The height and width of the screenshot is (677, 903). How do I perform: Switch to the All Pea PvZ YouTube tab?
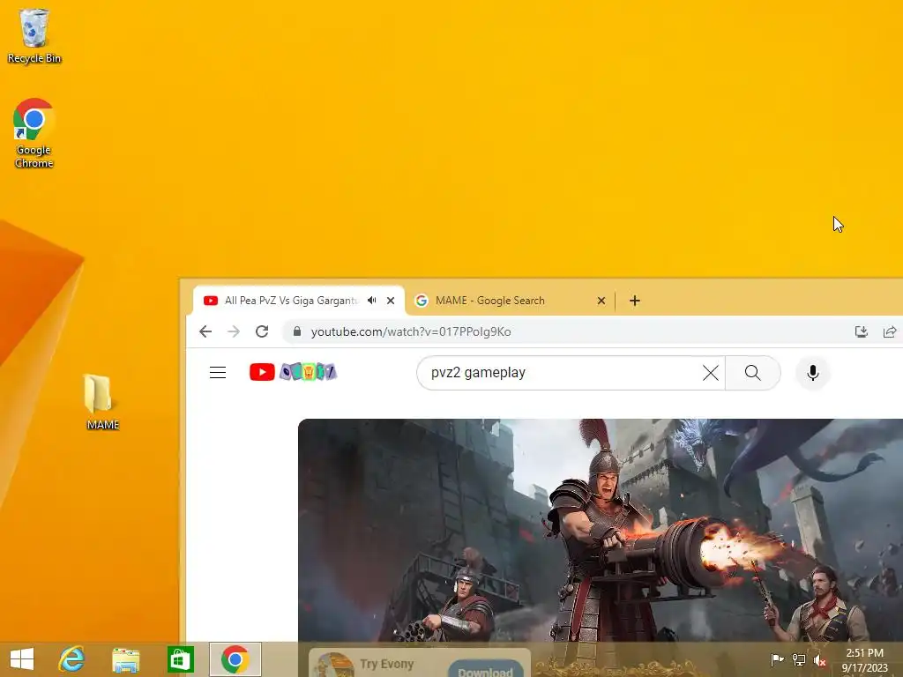[x=290, y=301]
